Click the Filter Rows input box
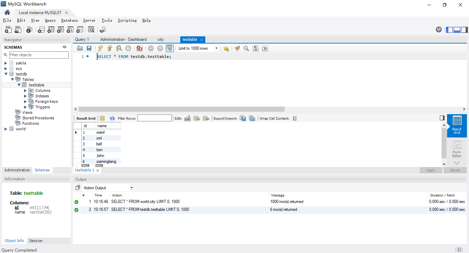 click(155, 118)
